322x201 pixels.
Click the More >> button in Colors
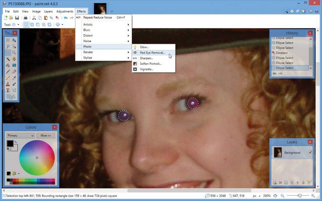point(46,136)
